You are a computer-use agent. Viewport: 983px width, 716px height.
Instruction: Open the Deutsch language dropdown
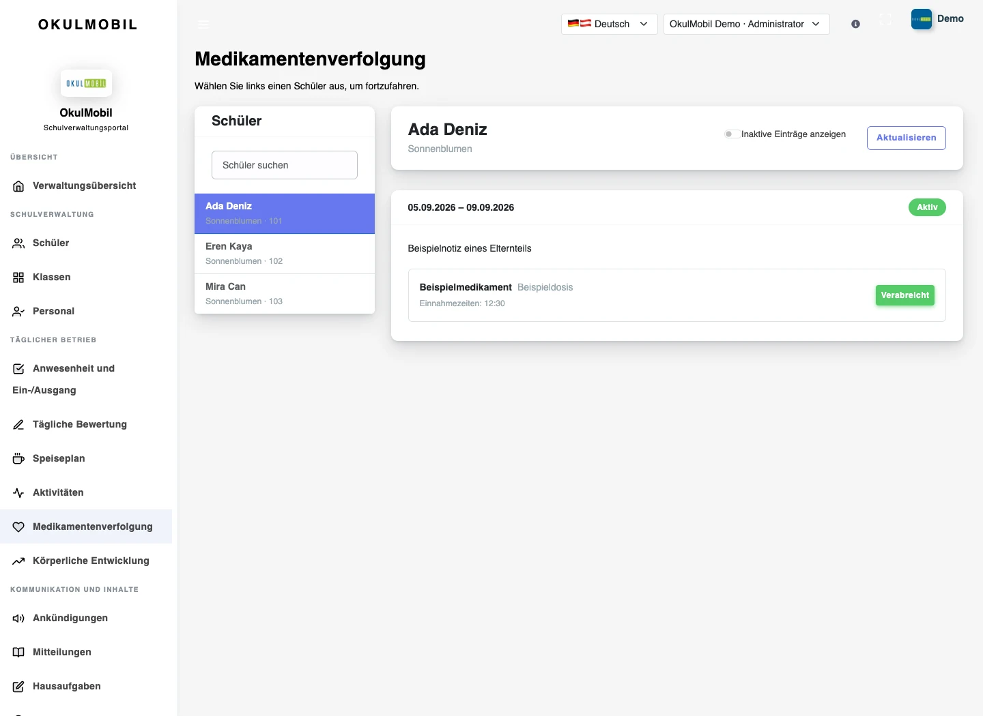(609, 24)
